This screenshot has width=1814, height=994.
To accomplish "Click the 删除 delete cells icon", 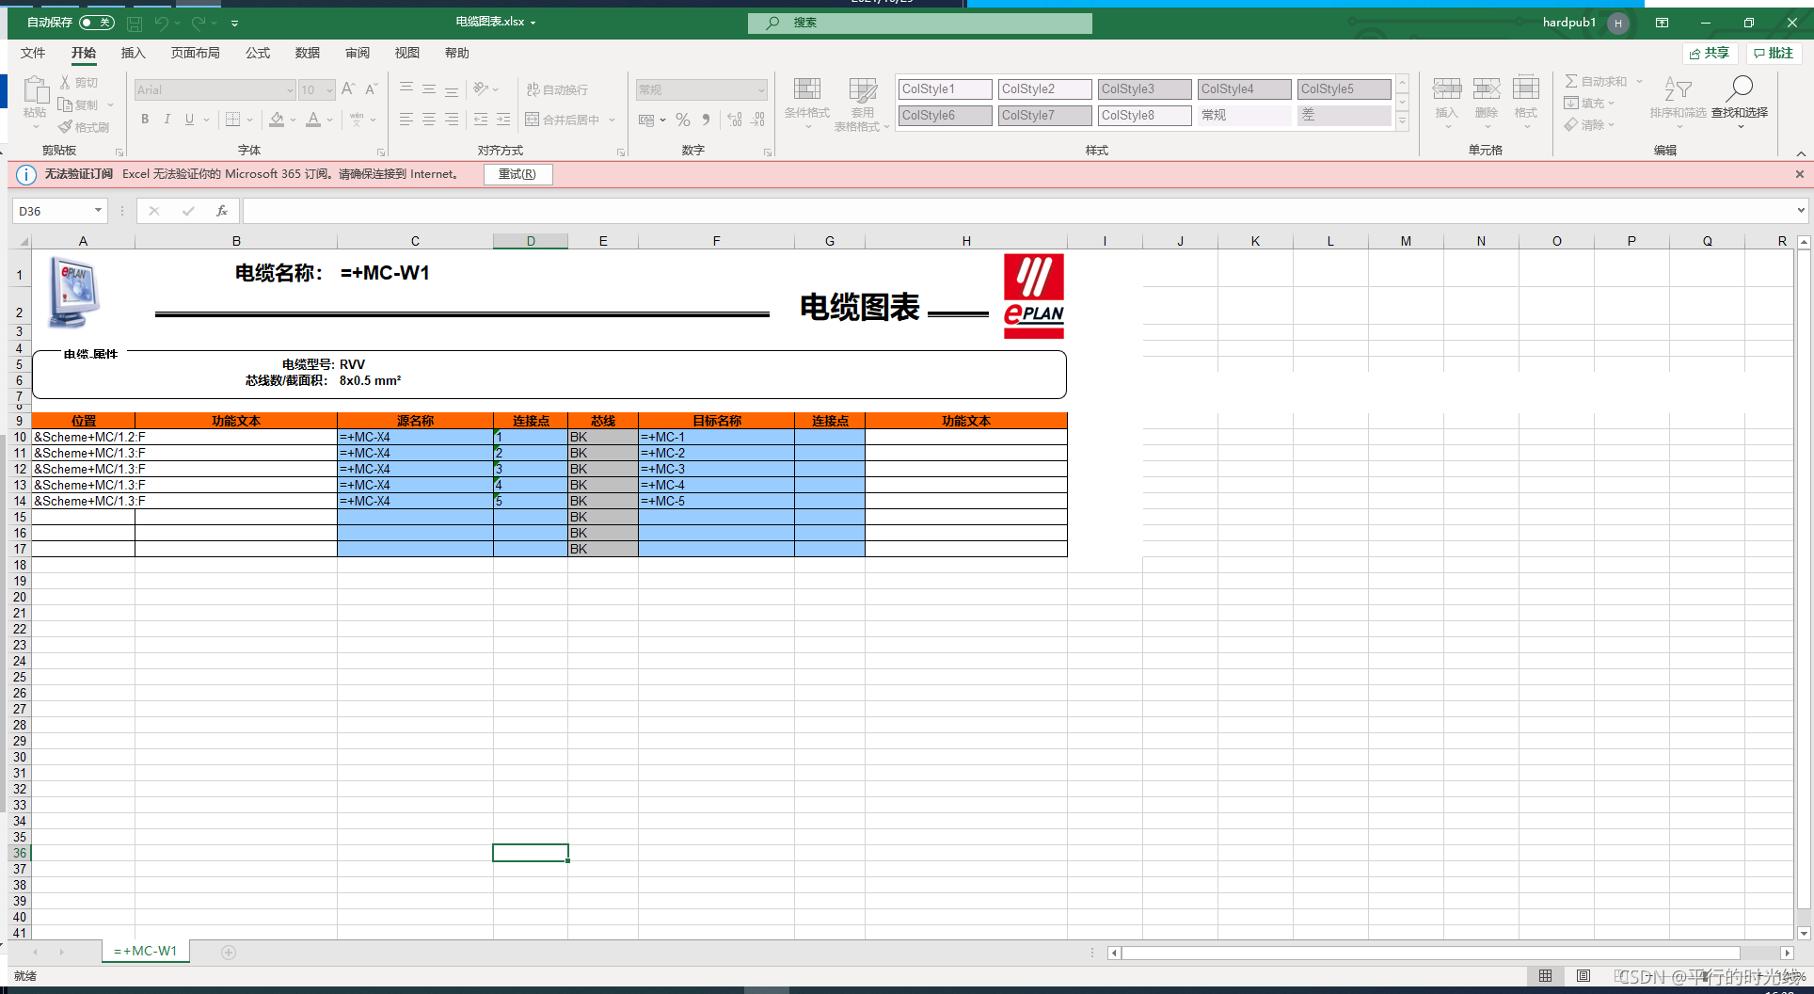I will (x=1487, y=89).
